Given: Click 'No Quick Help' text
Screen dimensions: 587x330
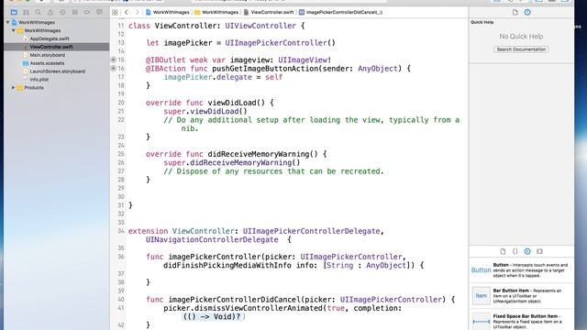Looking at the screenshot, I should tap(521, 37).
